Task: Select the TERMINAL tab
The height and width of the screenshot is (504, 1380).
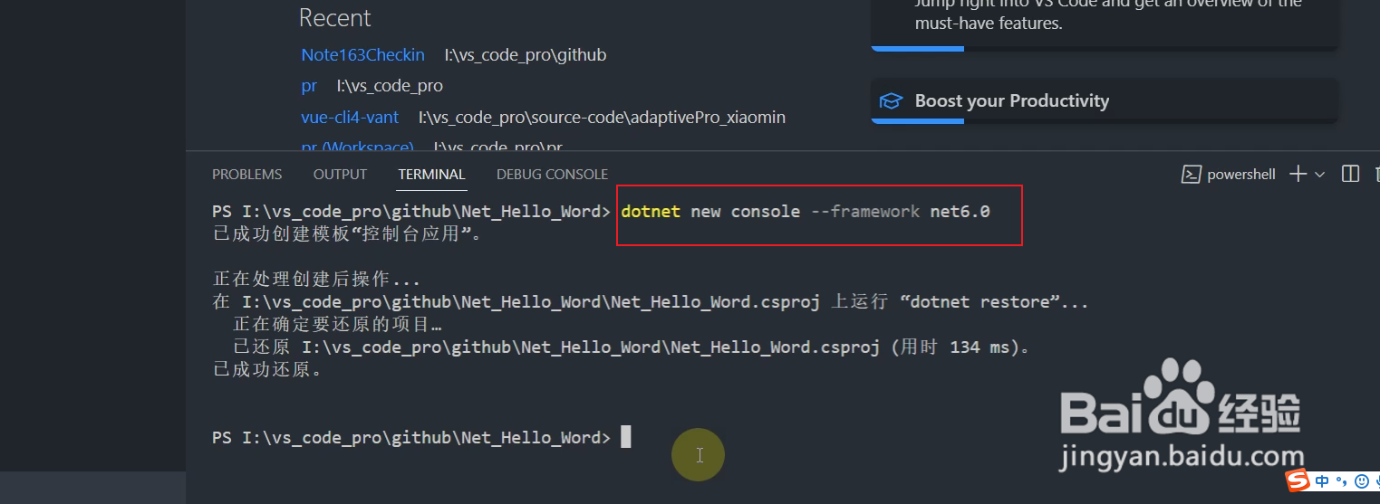Action: coord(431,174)
